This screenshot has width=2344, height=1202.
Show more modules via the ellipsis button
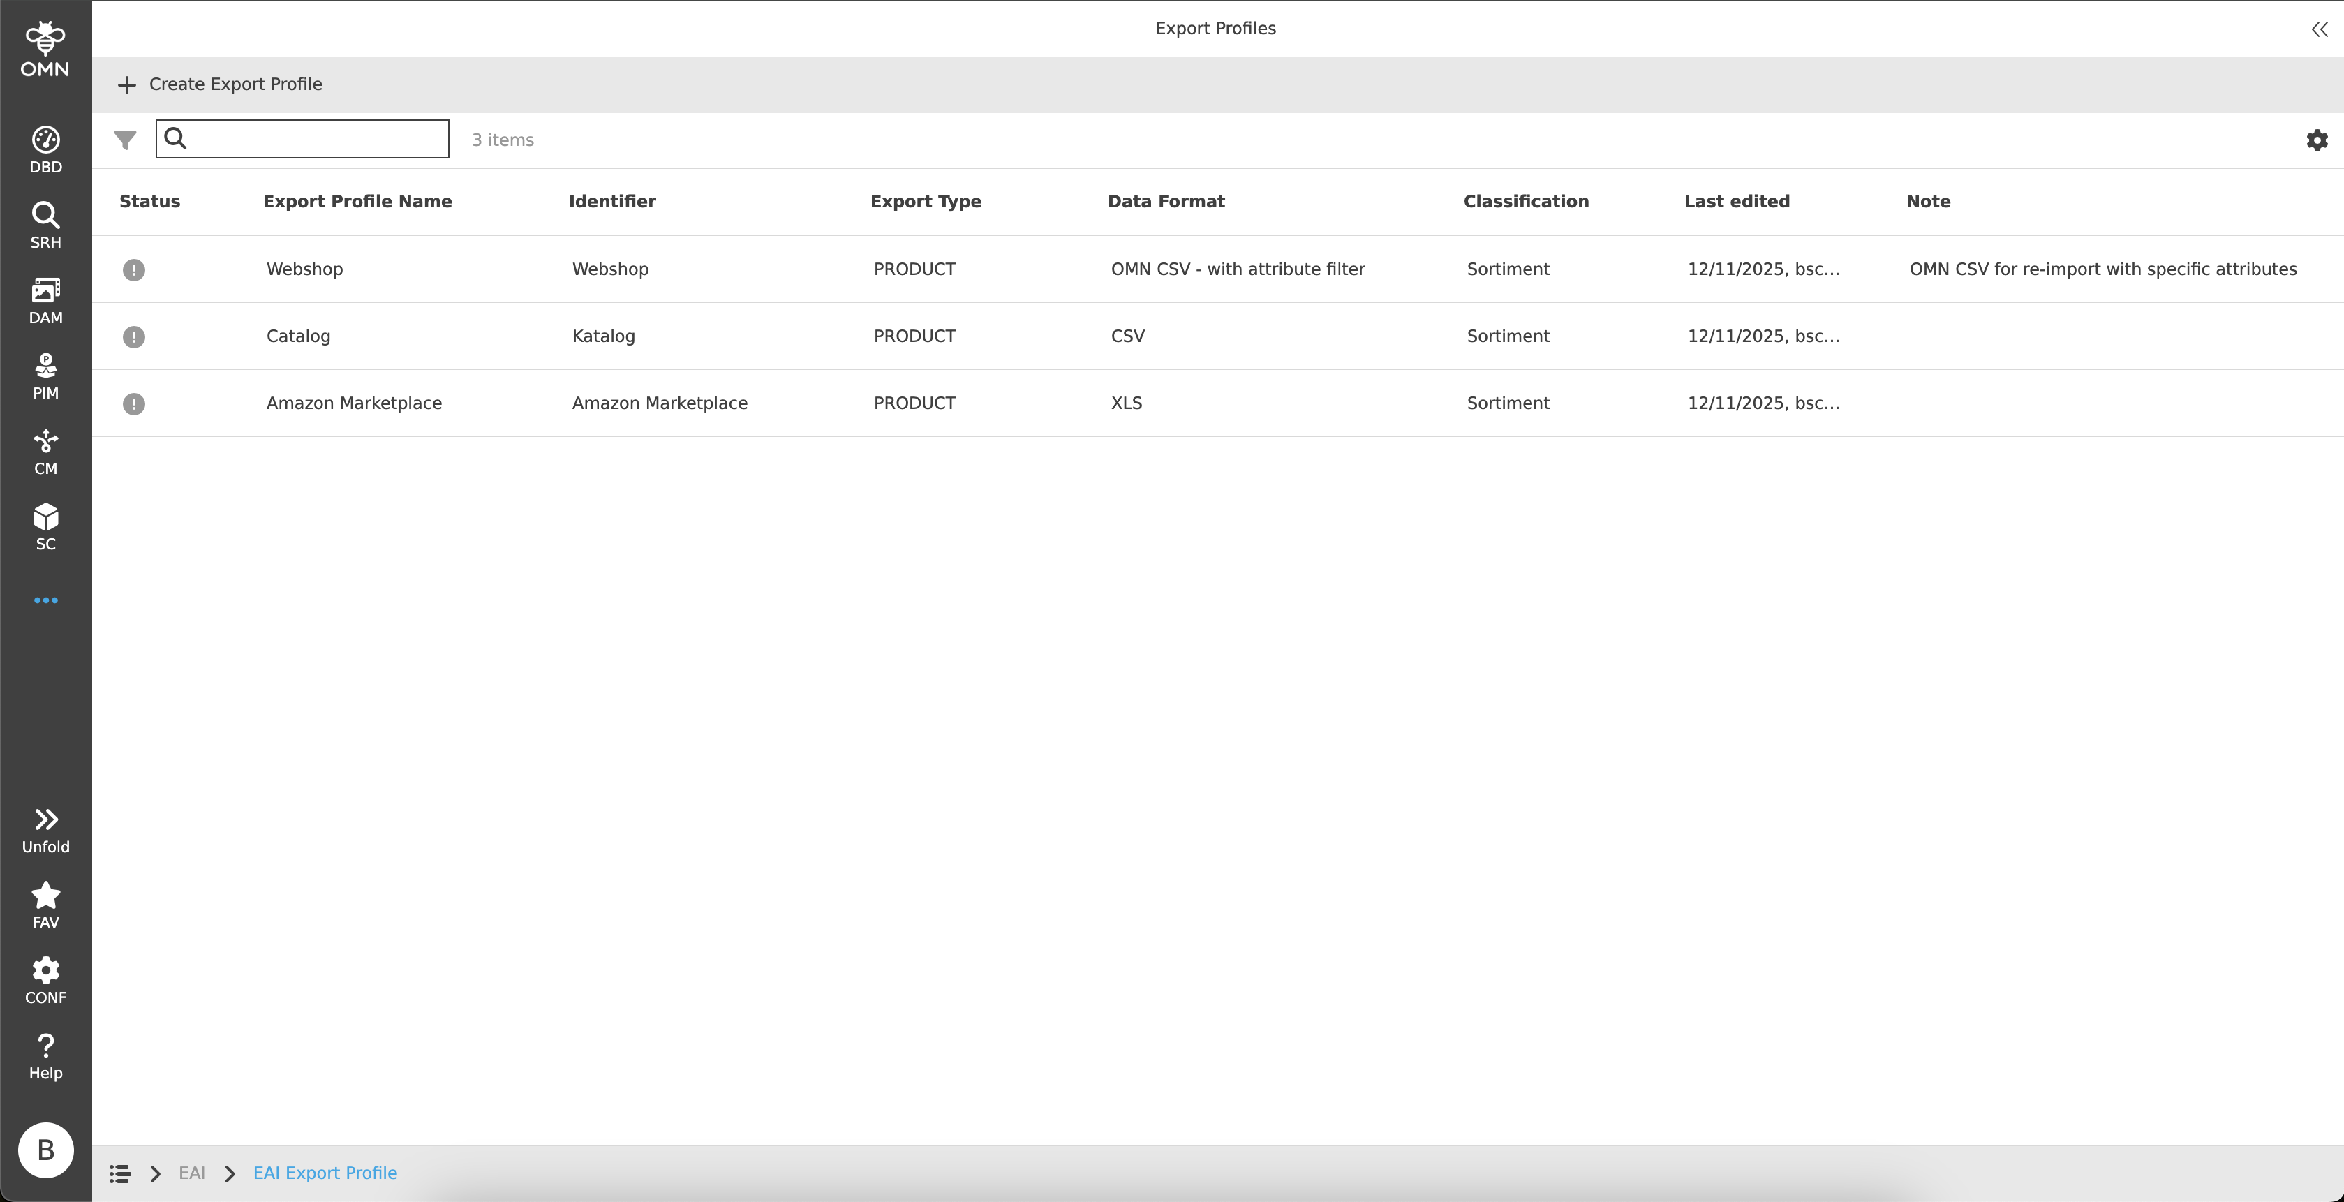click(x=45, y=600)
